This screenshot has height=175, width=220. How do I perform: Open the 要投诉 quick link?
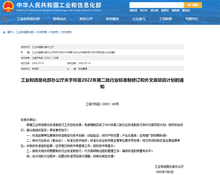click(186, 11)
